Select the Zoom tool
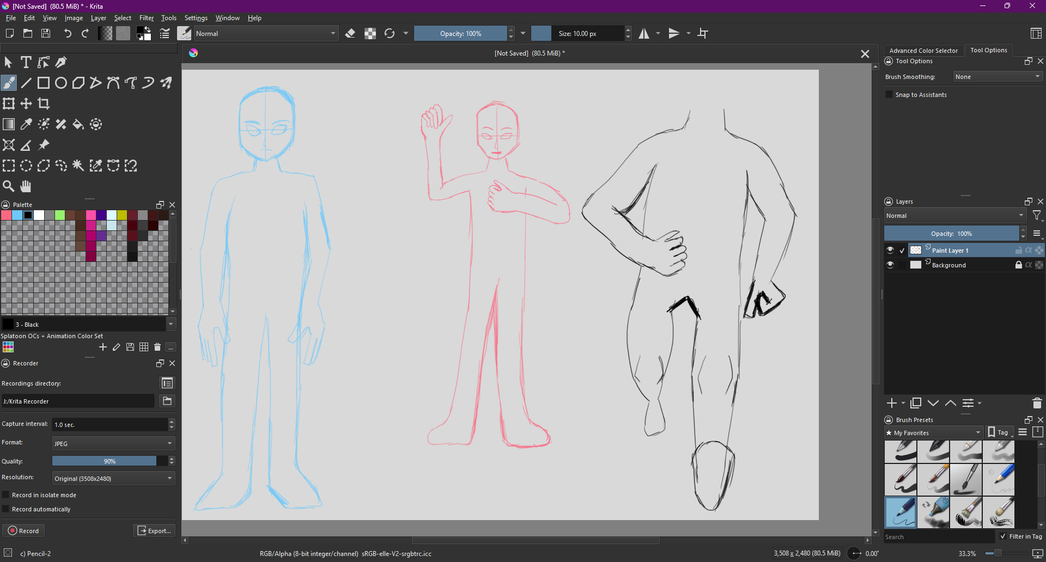1046x562 pixels. click(9, 186)
